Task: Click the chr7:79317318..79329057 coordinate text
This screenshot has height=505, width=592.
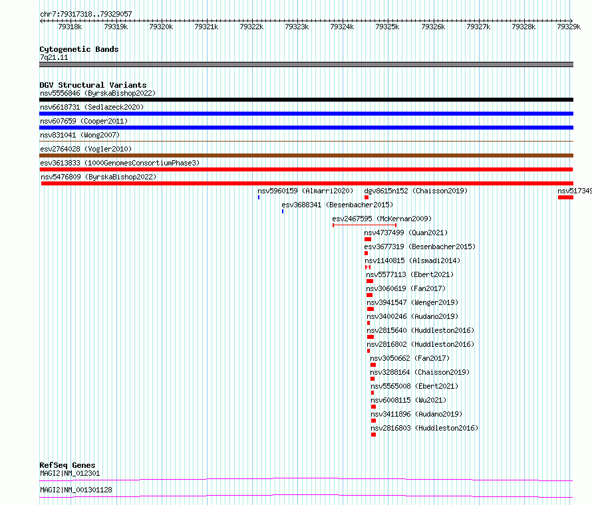Action: (86, 14)
